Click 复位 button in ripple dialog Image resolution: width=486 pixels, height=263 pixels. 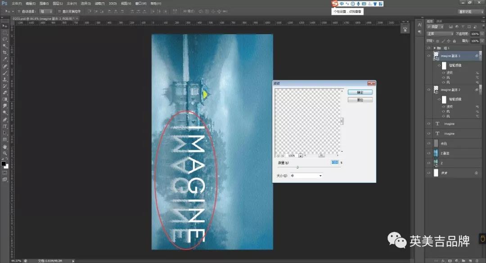[x=360, y=100]
